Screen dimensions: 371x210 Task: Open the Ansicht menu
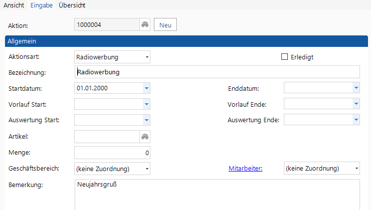point(14,5)
